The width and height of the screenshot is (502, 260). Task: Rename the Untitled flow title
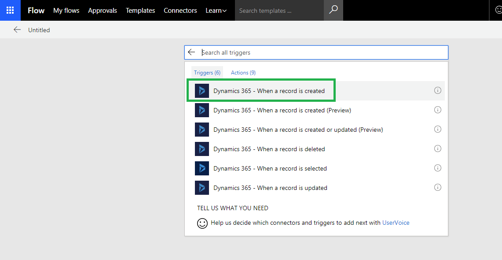click(x=39, y=30)
